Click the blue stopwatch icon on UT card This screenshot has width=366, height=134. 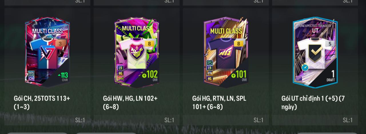point(305,68)
